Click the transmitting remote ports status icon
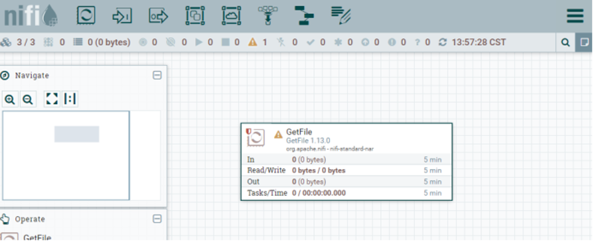593x241 pixels. click(143, 42)
